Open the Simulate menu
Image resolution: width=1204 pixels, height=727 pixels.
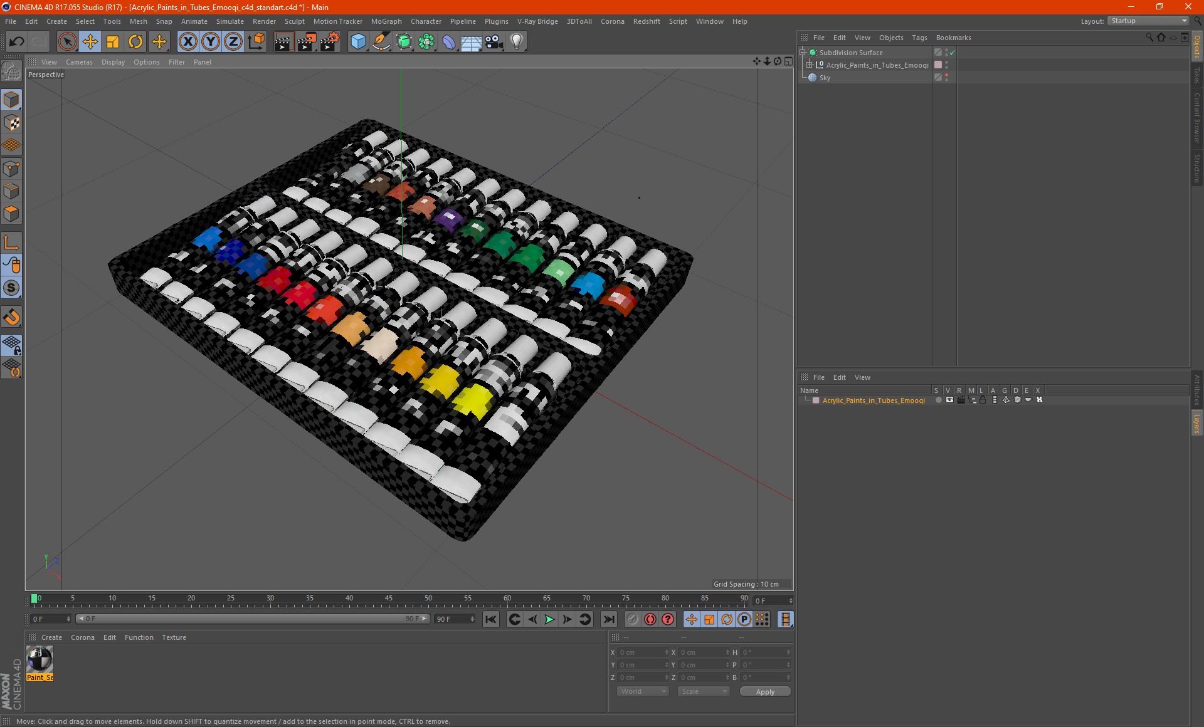tap(226, 21)
